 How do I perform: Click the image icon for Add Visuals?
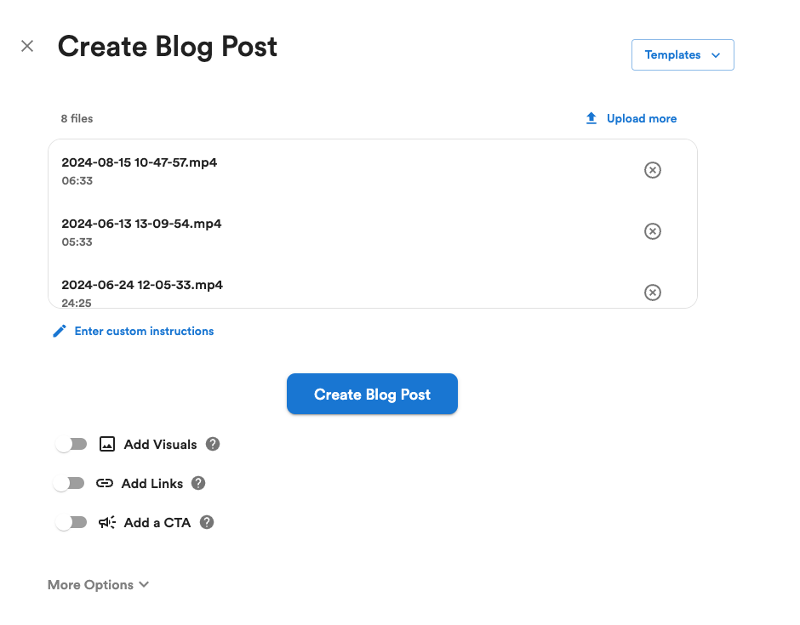[107, 444]
